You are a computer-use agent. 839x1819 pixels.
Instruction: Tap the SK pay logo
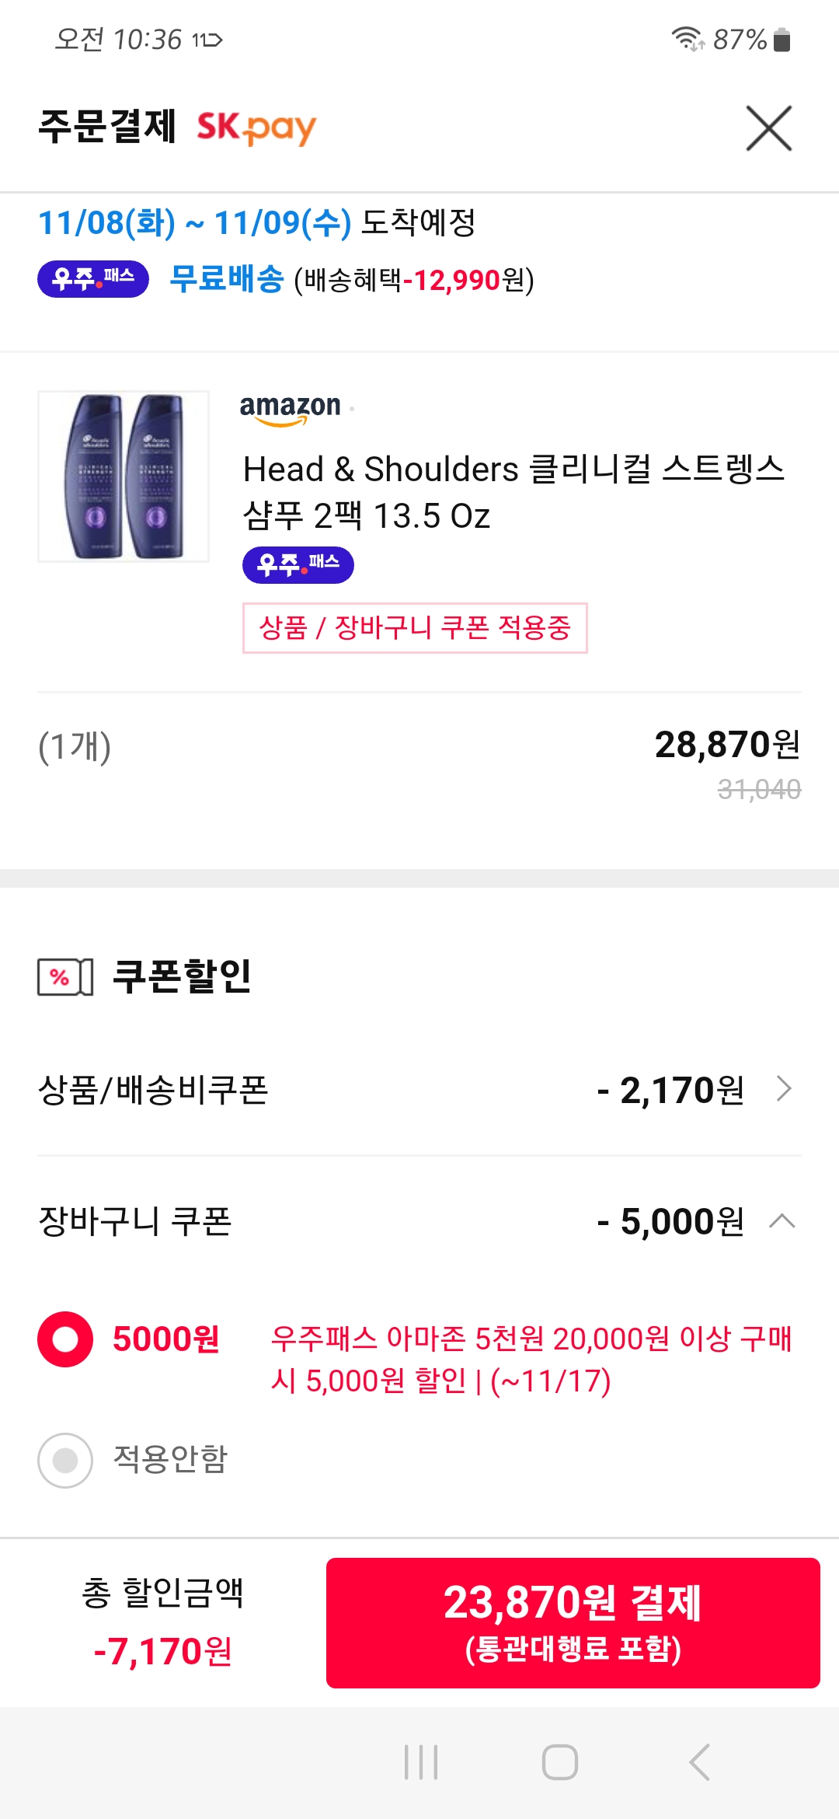[256, 128]
